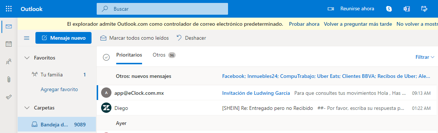Switch to the Otros tab
438x133 pixels.
[x=164, y=55]
